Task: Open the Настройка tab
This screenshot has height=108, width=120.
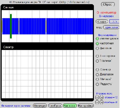Action: (86, 106)
